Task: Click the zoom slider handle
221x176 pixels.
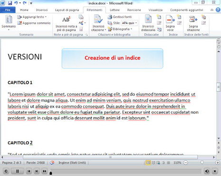Action: click(x=202, y=163)
